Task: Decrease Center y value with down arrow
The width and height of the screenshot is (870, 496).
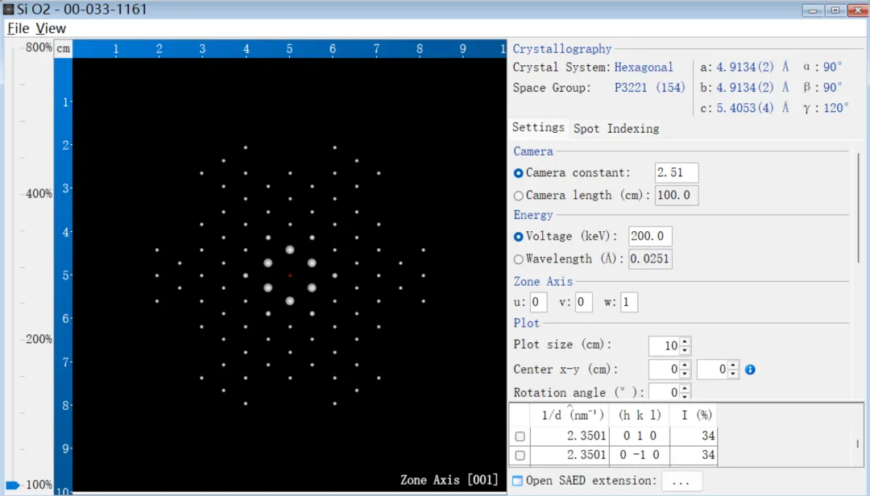Action: click(x=733, y=374)
